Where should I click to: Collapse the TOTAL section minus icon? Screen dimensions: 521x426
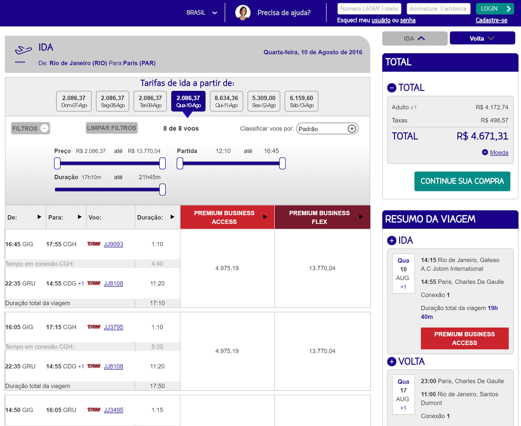coord(391,88)
